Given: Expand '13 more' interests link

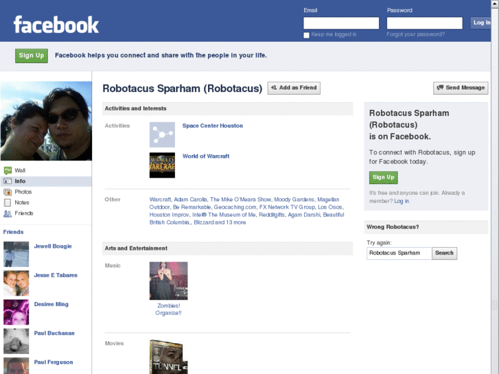Looking at the screenshot, I should pos(236,222).
